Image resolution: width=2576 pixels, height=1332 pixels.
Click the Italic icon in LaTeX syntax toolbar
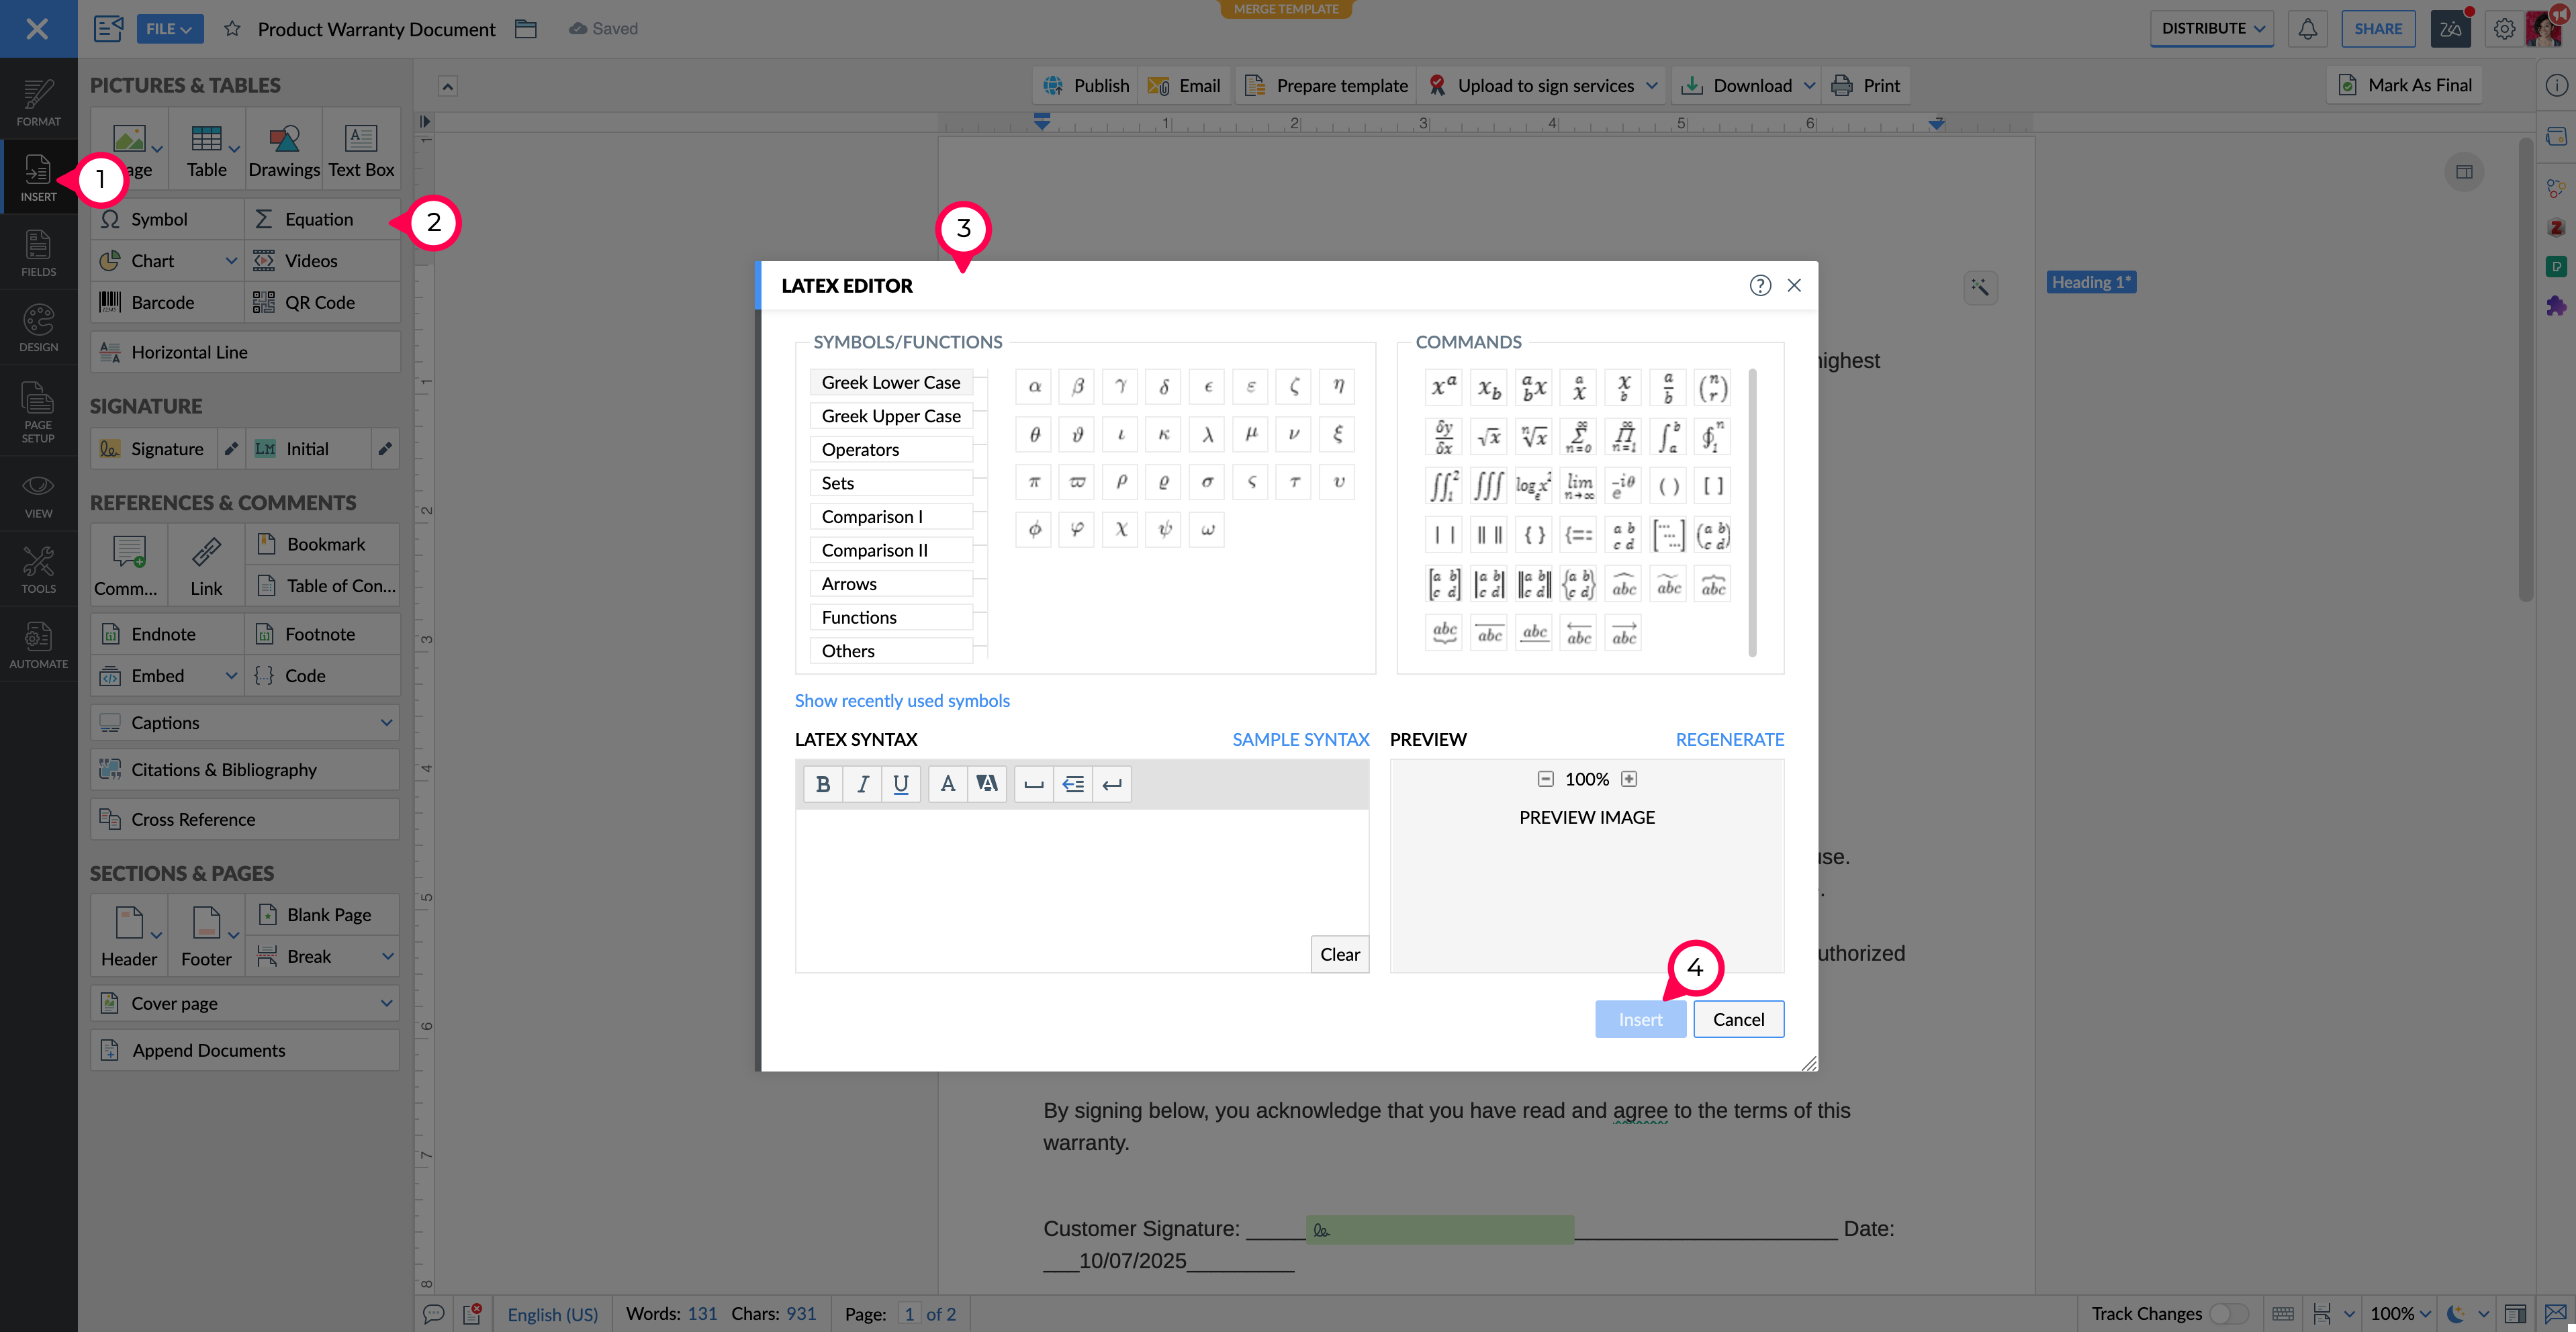click(862, 784)
